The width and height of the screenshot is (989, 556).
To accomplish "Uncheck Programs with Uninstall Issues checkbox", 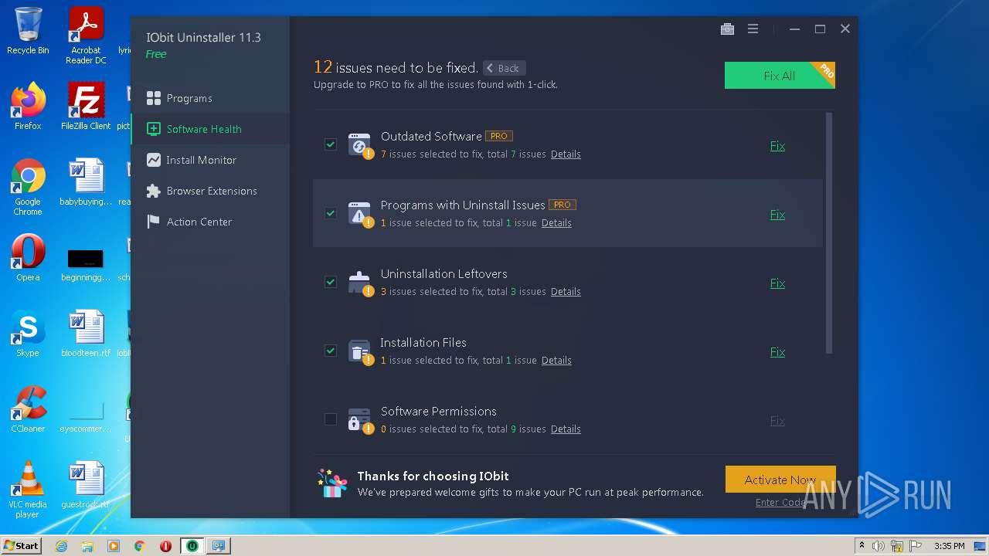I will pos(331,213).
